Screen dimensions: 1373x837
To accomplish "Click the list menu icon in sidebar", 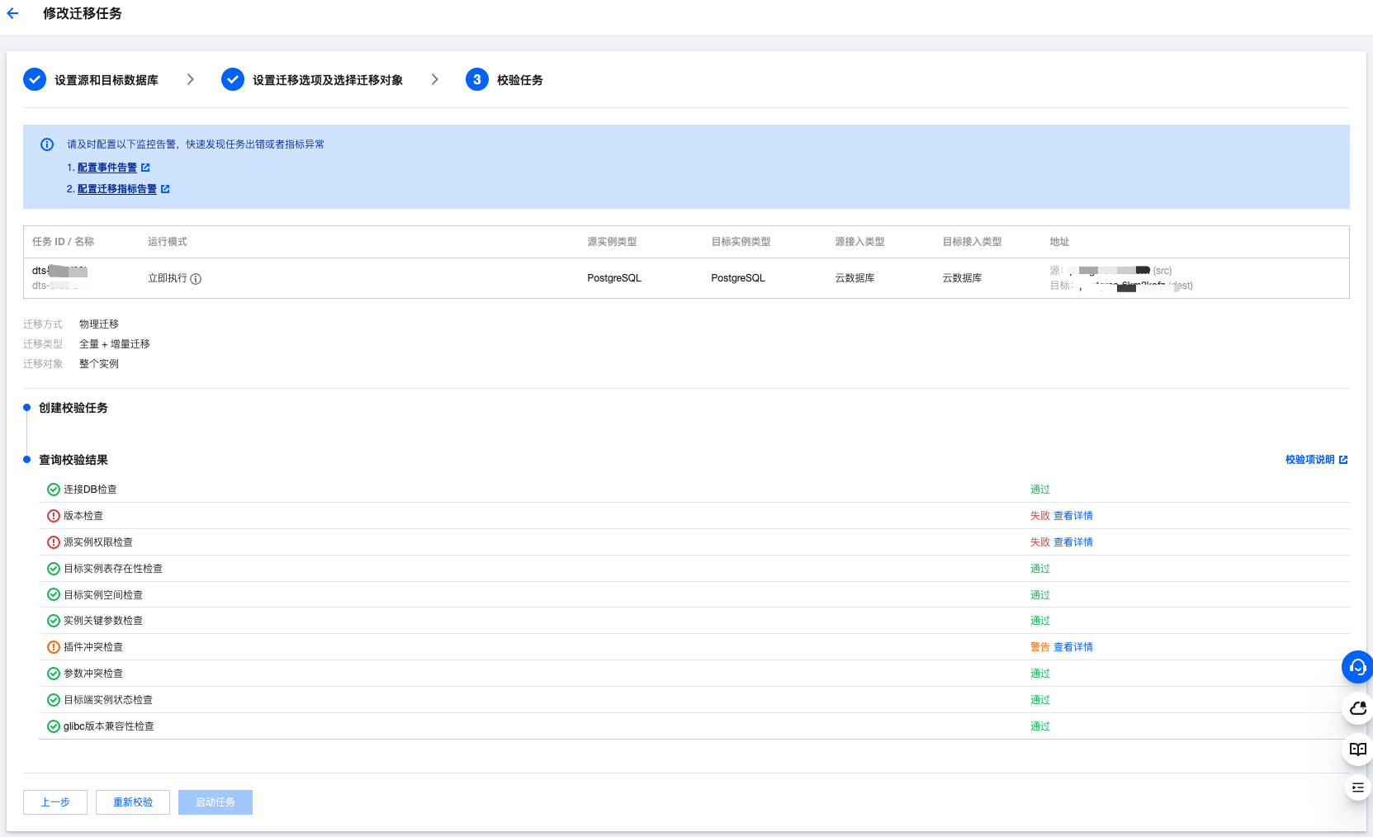I will coord(1357,787).
